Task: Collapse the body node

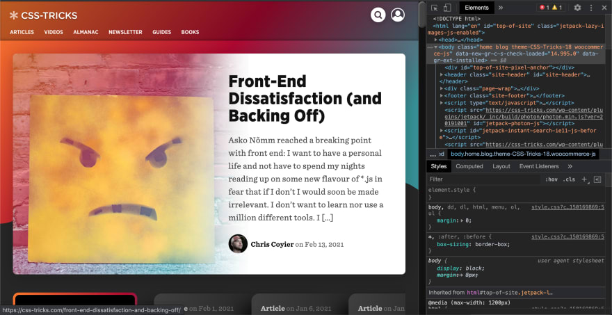Action: click(x=435, y=47)
